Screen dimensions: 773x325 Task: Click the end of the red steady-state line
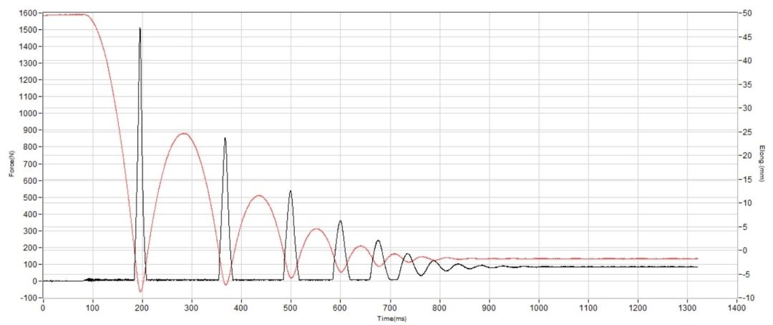[x=696, y=258]
